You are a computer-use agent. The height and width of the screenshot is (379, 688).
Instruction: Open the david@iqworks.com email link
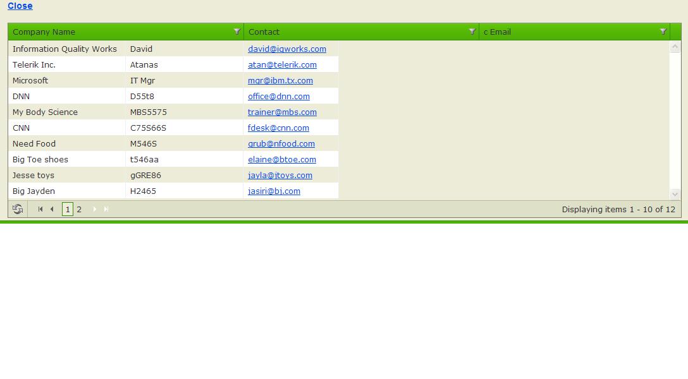[x=287, y=49]
